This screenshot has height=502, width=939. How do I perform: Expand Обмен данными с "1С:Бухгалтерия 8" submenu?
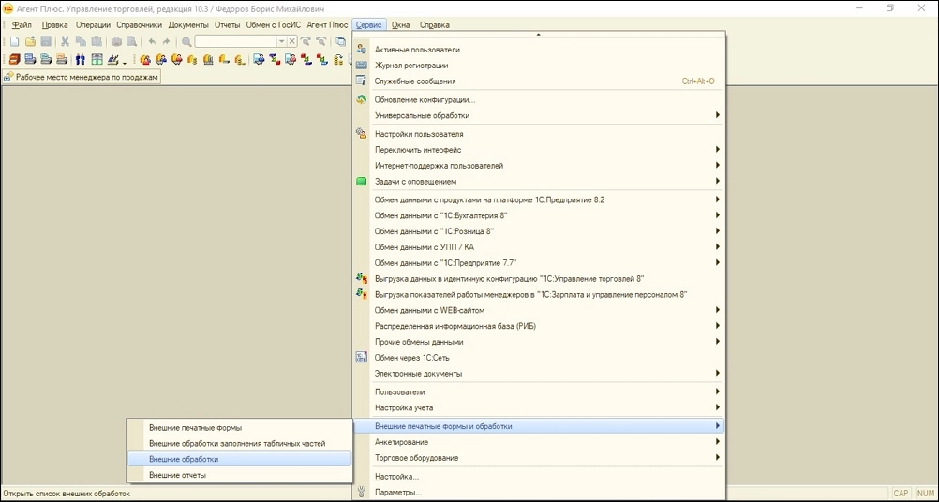[718, 214]
